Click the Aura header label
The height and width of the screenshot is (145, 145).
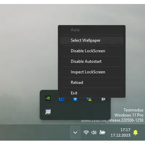pyautogui.click(x=75, y=30)
